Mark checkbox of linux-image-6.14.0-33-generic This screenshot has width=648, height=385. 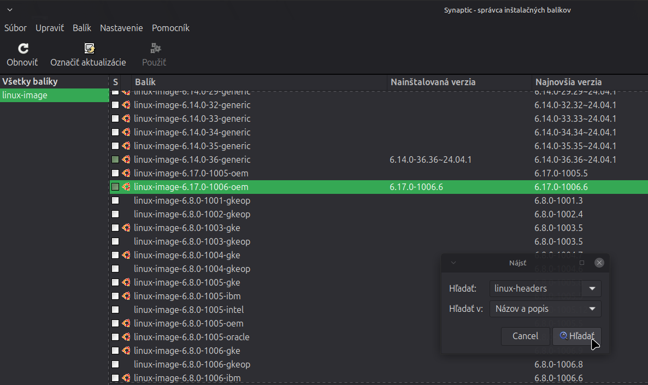click(x=115, y=119)
